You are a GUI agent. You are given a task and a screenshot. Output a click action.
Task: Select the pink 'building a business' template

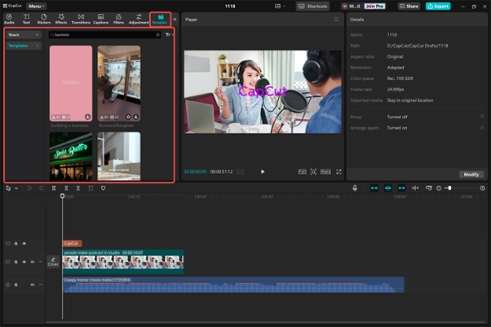(71, 83)
